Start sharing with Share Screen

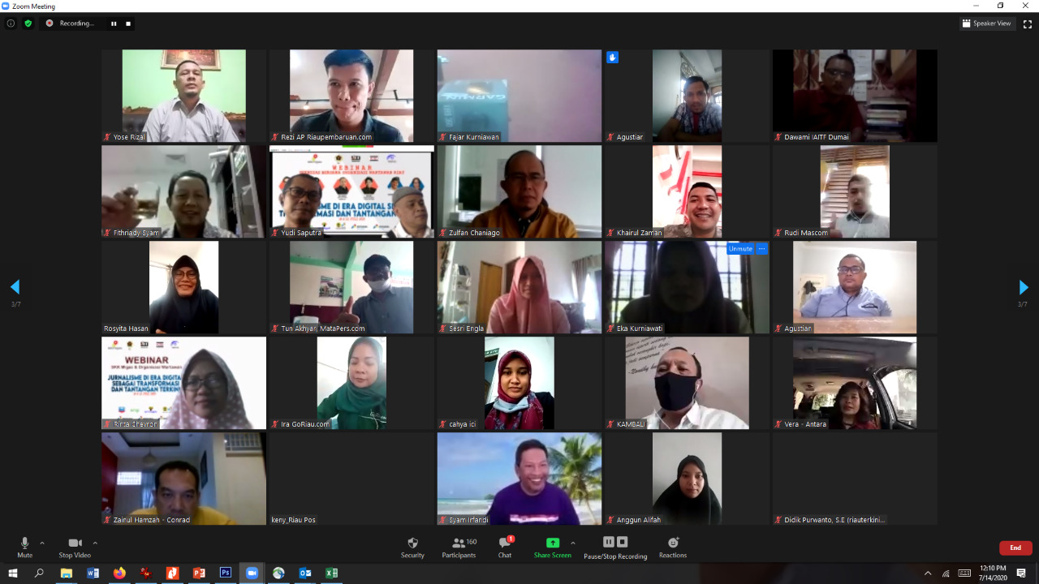point(552,547)
